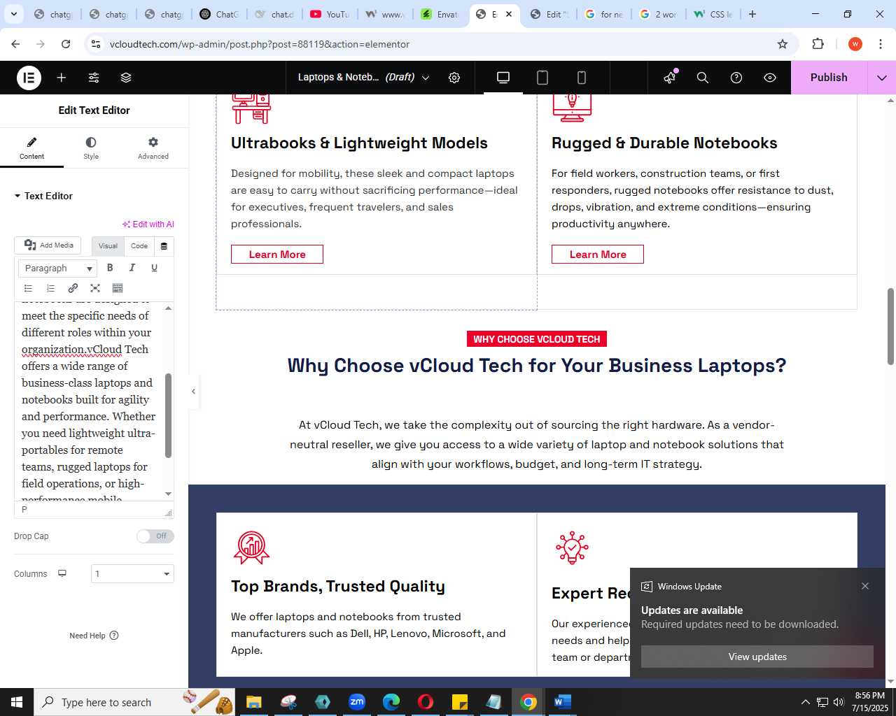This screenshot has width=896, height=716.
Task: Expand Publish options arrow
Action: [x=881, y=78]
